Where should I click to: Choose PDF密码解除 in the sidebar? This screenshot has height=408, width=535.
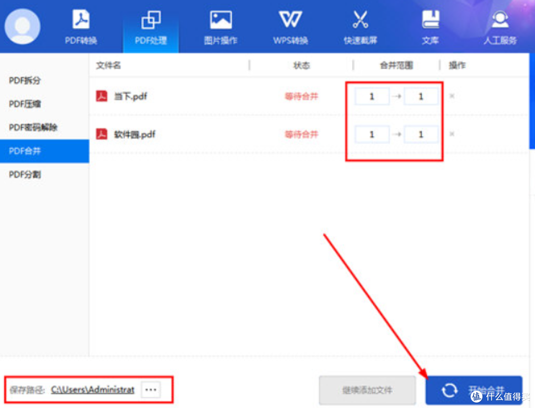pyautogui.click(x=33, y=127)
